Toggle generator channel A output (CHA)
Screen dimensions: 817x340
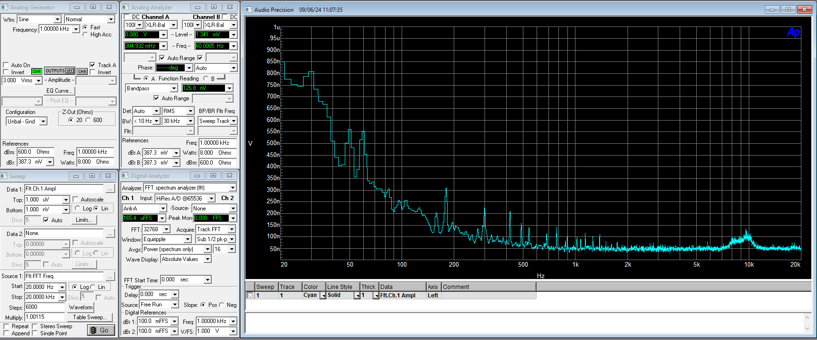coord(36,71)
